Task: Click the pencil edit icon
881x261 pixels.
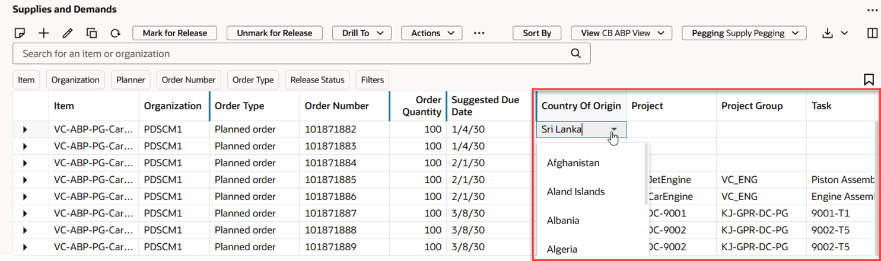Action: coord(68,33)
